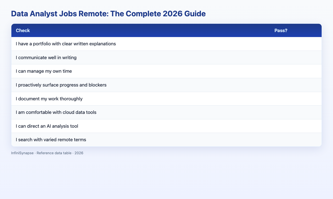The image size is (333, 199).
Task: Select the proactively surface progress and blockers text
Action: coord(61,85)
